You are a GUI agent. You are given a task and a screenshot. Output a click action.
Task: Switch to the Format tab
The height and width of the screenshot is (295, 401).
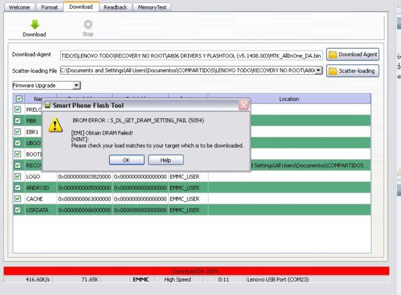click(50, 7)
